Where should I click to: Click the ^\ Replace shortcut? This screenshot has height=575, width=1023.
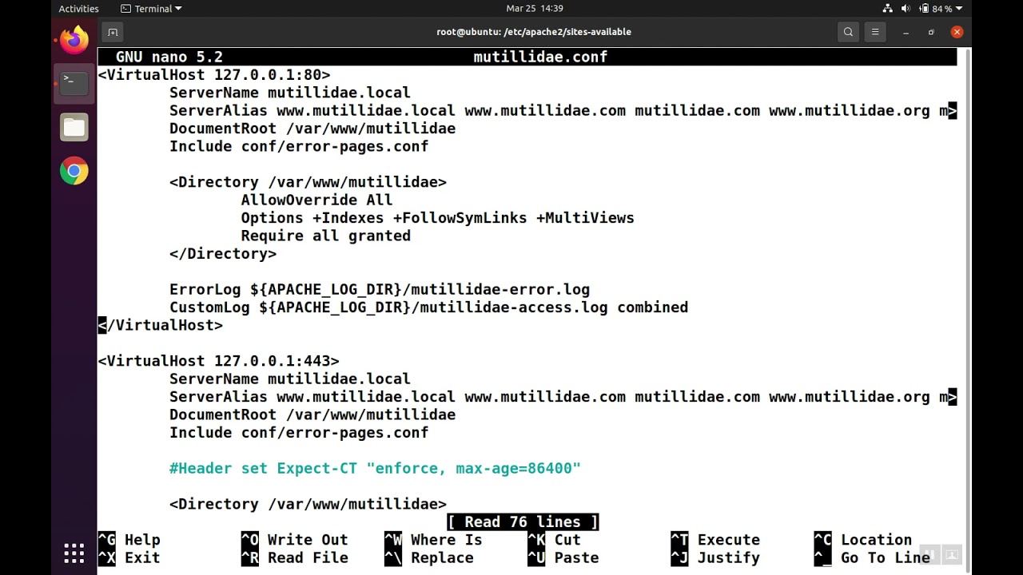[428, 557]
